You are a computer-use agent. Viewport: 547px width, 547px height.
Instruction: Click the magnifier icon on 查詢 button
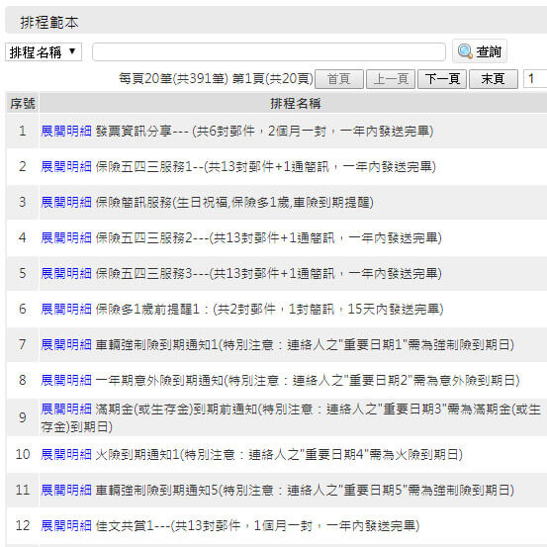[x=465, y=51]
